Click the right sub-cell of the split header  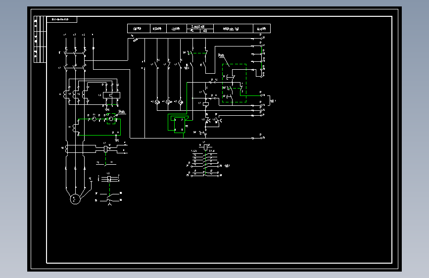[x=207, y=31]
